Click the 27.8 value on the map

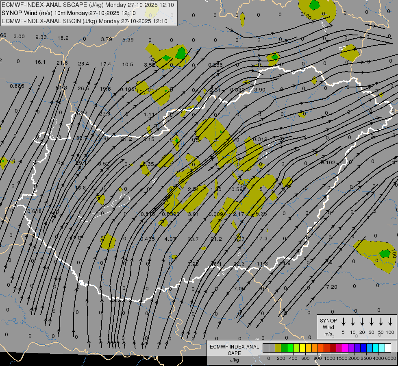pyautogui.click(x=105, y=114)
